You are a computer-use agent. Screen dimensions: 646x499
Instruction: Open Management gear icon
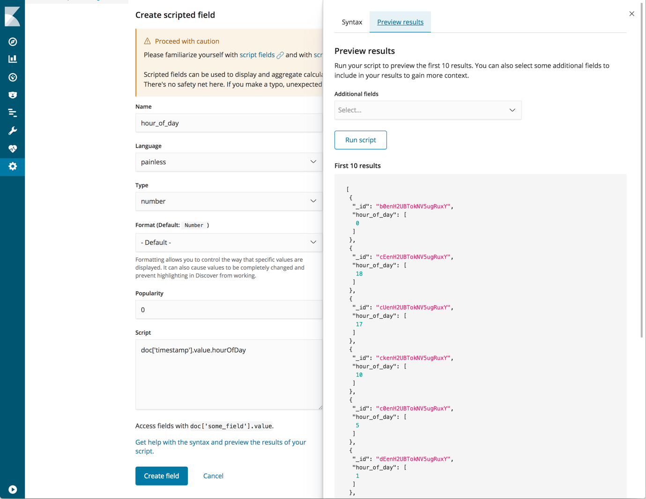coord(13,166)
